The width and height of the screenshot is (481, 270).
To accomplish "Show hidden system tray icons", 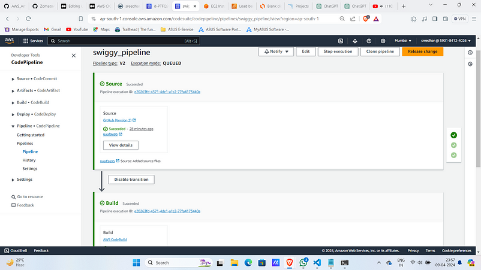I will 379,263.
